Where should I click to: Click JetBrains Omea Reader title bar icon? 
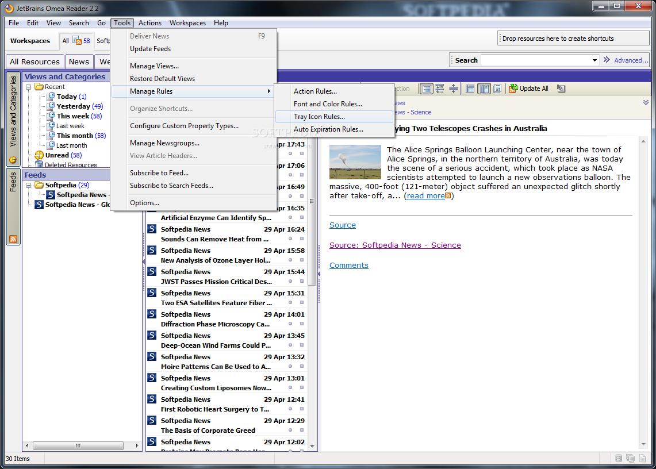[9, 8]
